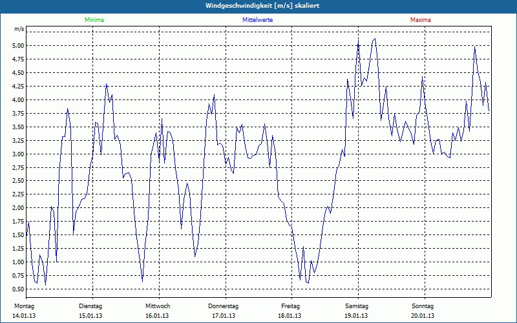Viewport: 517px width, 323px height.
Task: Click the 2,50 y-axis value
Action: (19, 181)
